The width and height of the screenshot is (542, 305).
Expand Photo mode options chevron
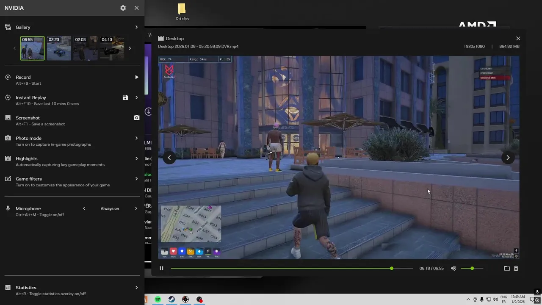136,138
